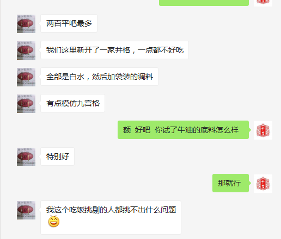Select message "全部是白水，然后加袋装的调料"
The image size is (281, 239).
pos(100,77)
